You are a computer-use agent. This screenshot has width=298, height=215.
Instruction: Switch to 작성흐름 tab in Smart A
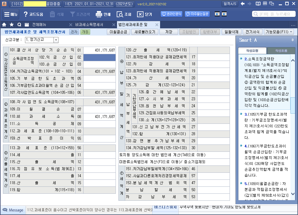281,51
